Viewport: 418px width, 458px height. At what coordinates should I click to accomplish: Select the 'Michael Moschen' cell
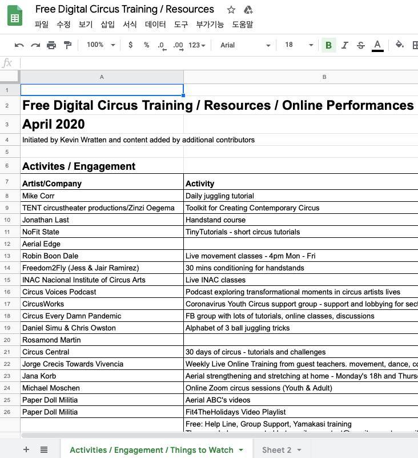point(102,388)
